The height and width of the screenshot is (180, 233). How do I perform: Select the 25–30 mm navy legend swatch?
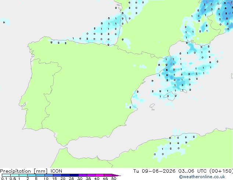74,175
